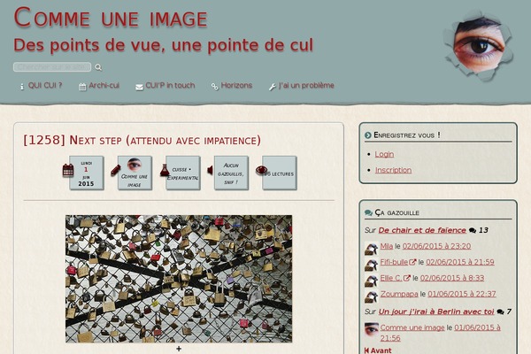Click the magnifier search icon
The height and width of the screenshot is (354, 531).
click(98, 67)
